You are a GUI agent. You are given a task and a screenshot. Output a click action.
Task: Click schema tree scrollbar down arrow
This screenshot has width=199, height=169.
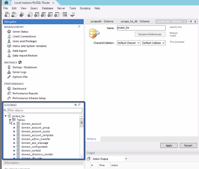pos(82,157)
